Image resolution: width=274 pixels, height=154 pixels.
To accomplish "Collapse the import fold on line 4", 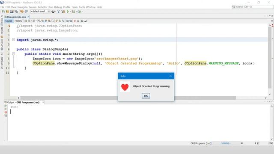I will point(14,40).
